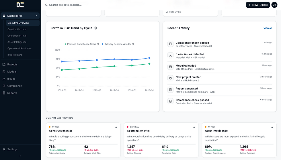This screenshot has height=160, width=281.
Task: Toggle Portfolio Compliance Score legend series
Action: (x=81, y=44)
